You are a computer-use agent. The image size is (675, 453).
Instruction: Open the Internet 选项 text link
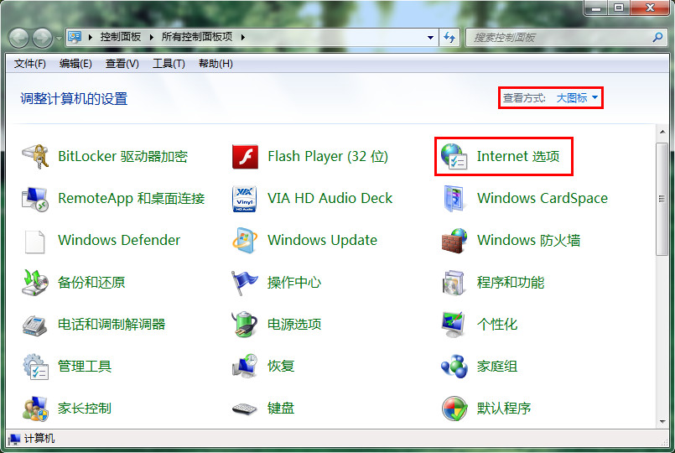(x=518, y=156)
